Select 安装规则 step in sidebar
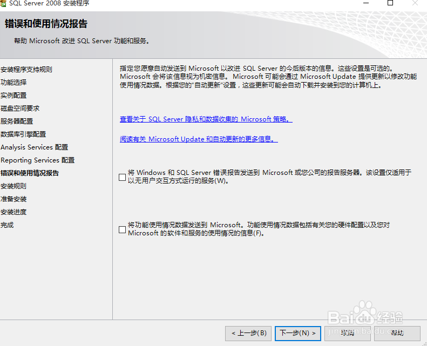 point(13,186)
